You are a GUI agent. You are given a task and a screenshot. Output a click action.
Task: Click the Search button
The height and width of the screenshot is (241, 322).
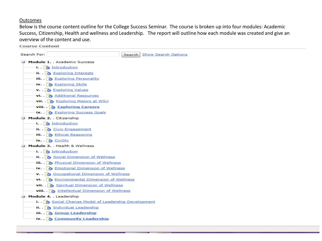click(x=131, y=55)
